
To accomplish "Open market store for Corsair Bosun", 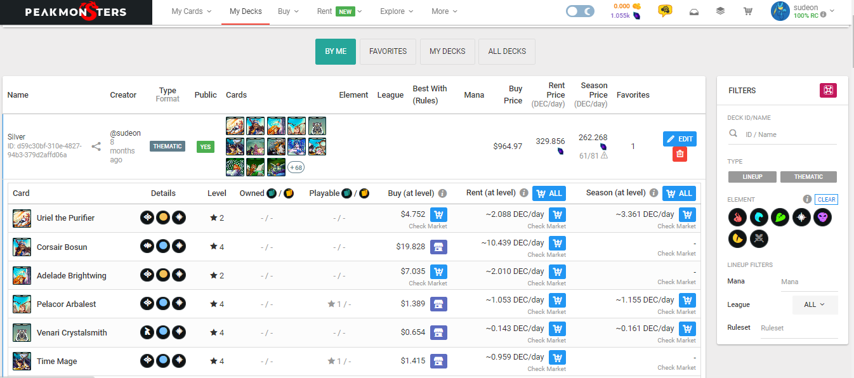I will [x=438, y=247].
